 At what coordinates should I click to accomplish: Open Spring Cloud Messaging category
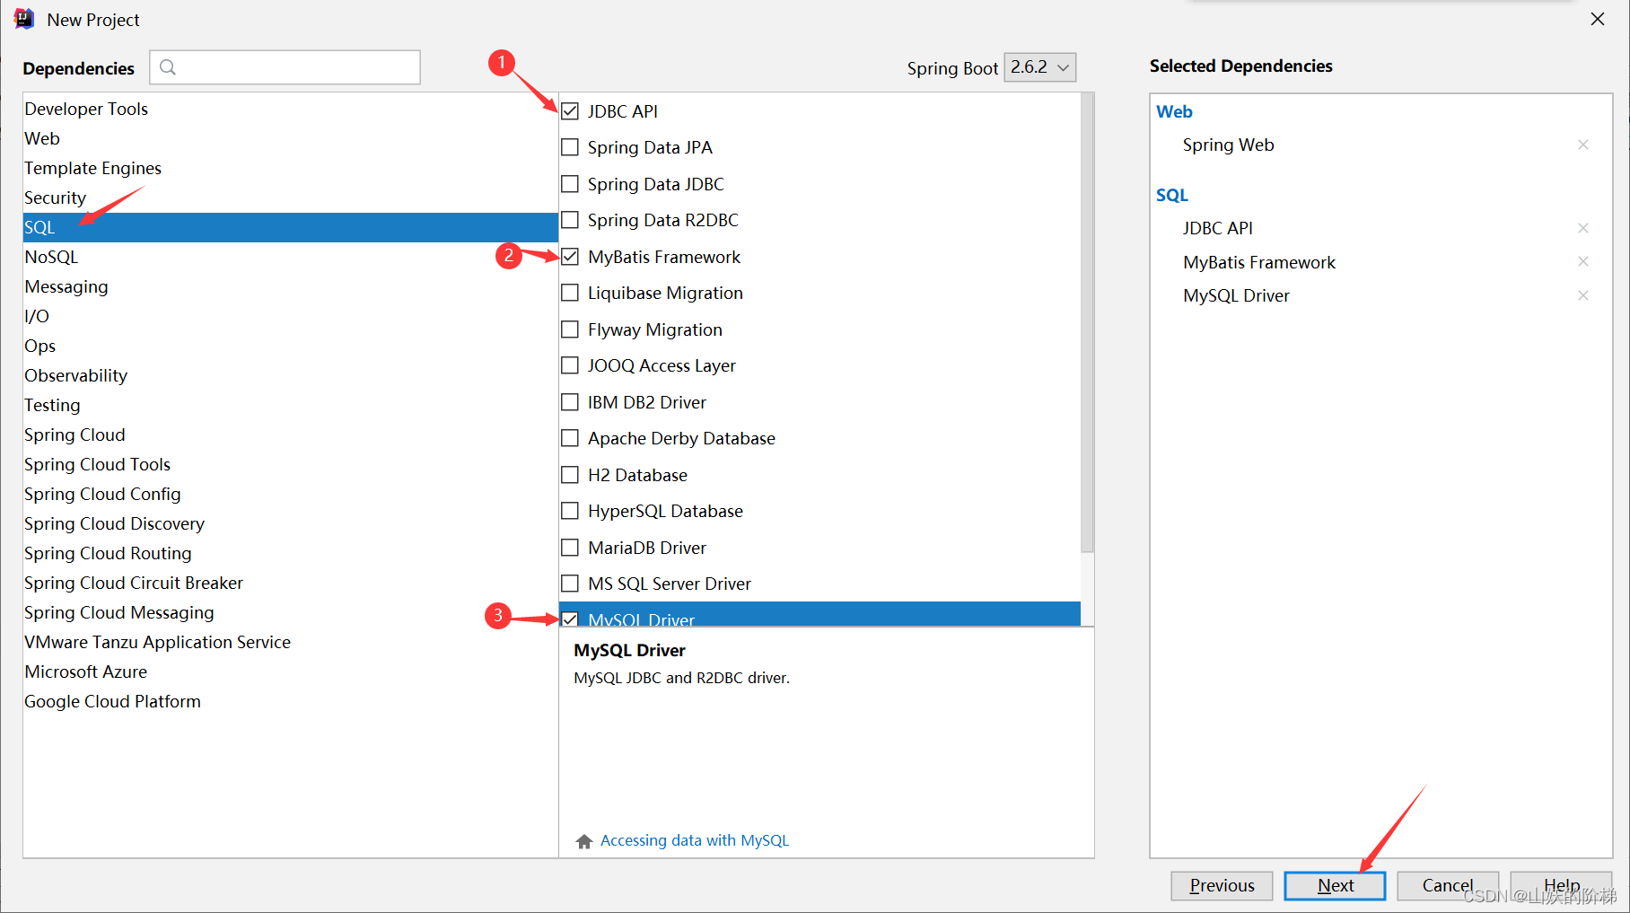point(290,612)
